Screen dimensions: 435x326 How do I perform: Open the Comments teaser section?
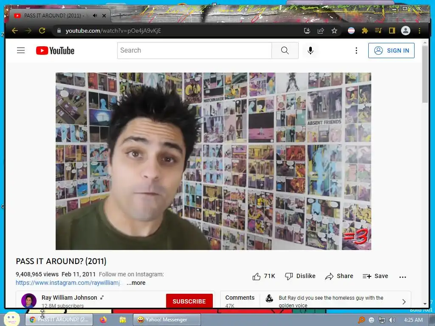316,300
